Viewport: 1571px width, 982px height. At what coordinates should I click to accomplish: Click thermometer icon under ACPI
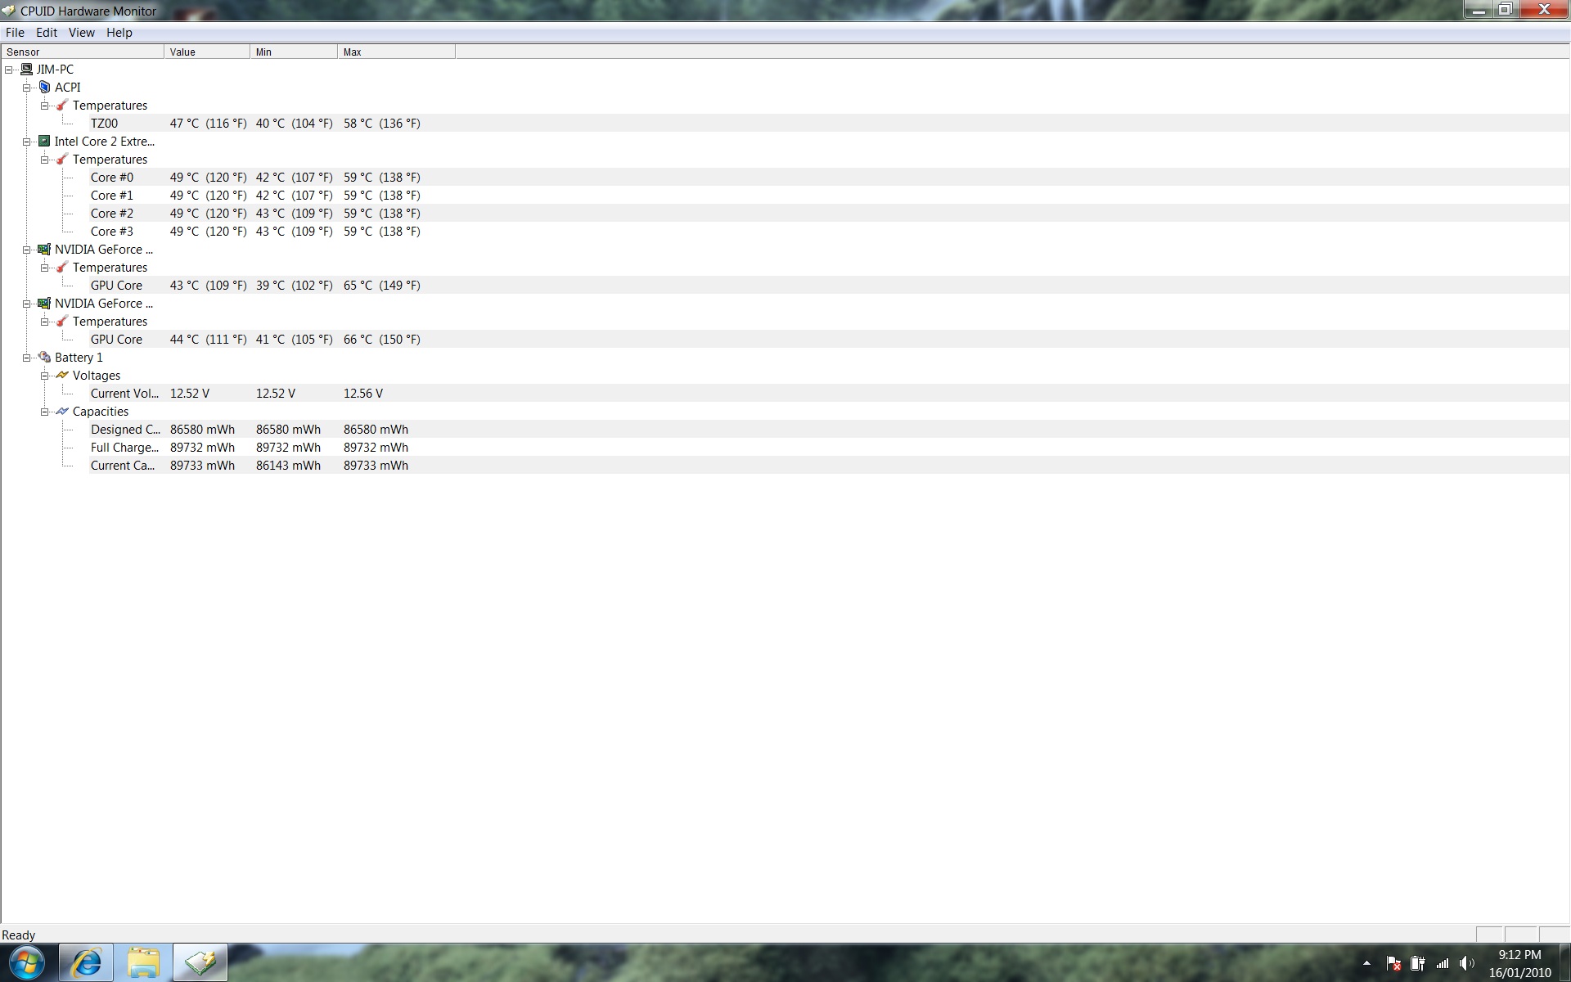click(x=62, y=106)
